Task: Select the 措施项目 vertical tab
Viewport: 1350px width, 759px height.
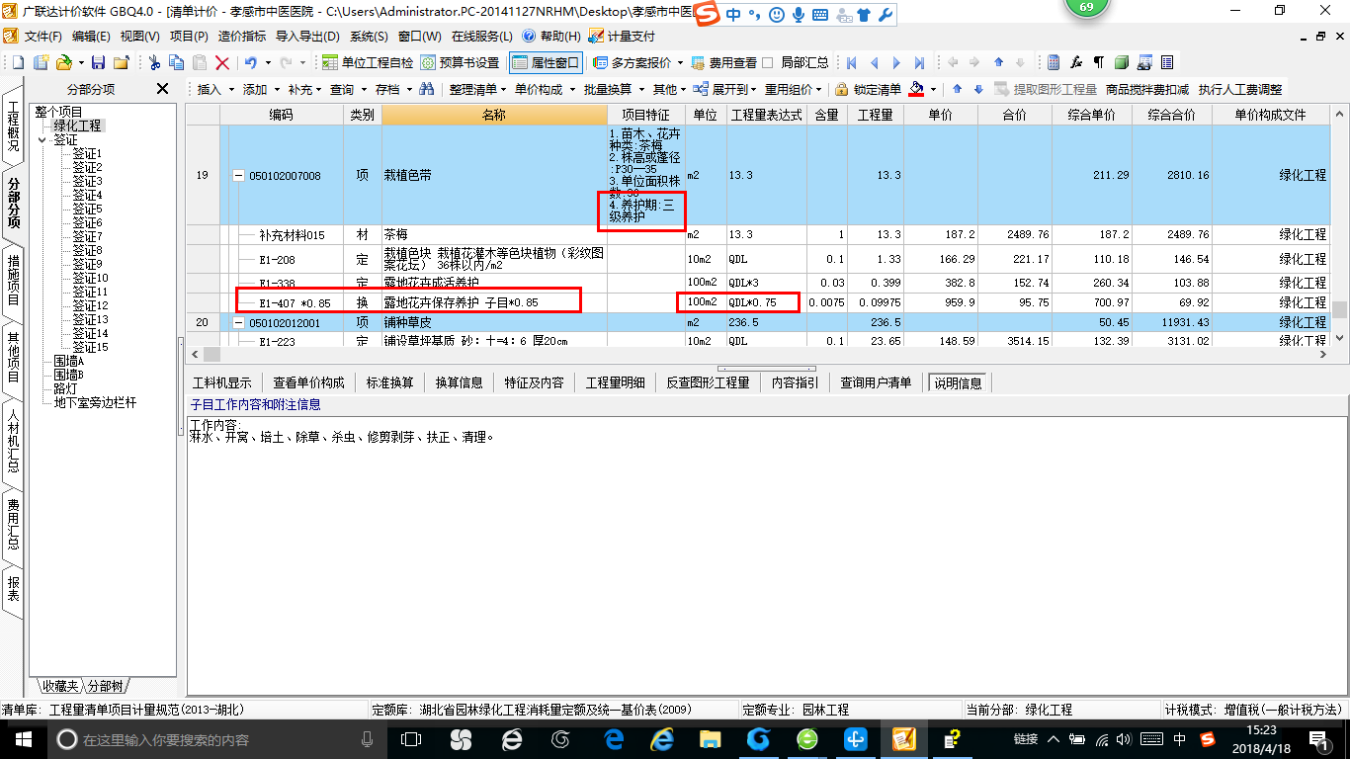Action: [x=13, y=280]
